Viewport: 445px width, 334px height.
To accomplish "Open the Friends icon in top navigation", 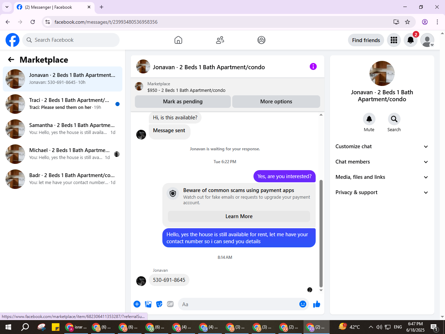I will pyautogui.click(x=220, y=40).
